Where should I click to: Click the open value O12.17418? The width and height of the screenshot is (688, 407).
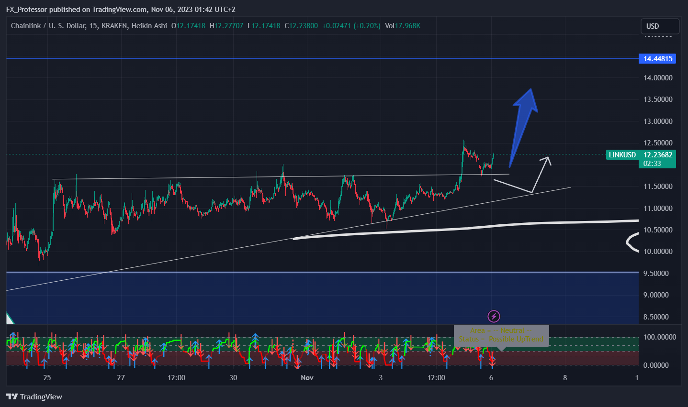click(x=188, y=26)
